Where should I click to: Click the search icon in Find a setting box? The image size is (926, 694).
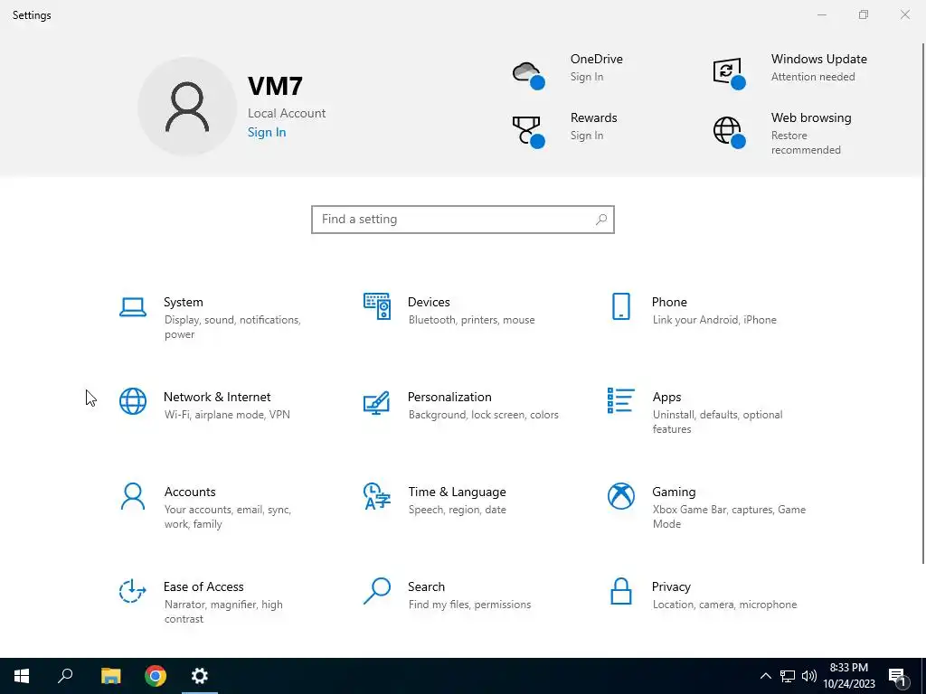pos(601,220)
